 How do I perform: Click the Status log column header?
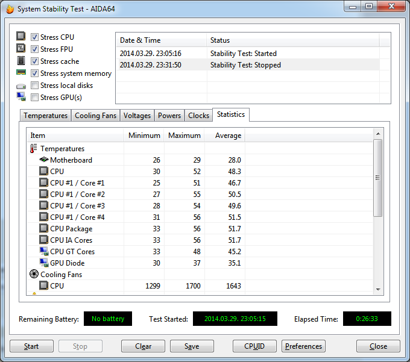293,40
